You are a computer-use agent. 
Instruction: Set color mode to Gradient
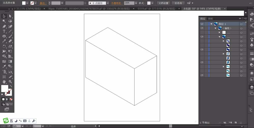7,99
